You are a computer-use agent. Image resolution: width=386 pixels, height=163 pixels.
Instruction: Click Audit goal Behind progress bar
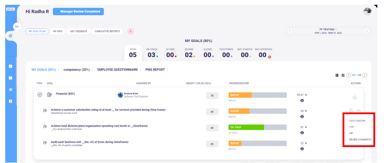tap(257, 144)
